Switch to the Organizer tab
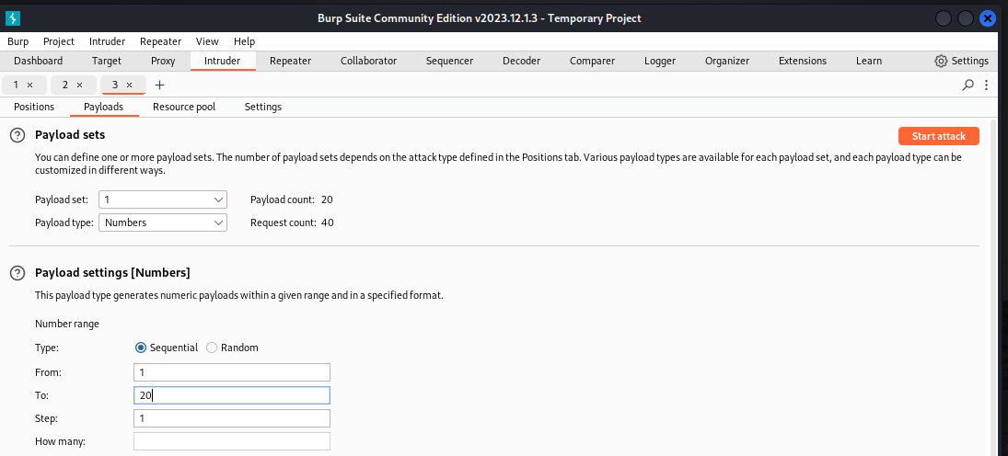The width and height of the screenshot is (1008, 456). point(727,61)
